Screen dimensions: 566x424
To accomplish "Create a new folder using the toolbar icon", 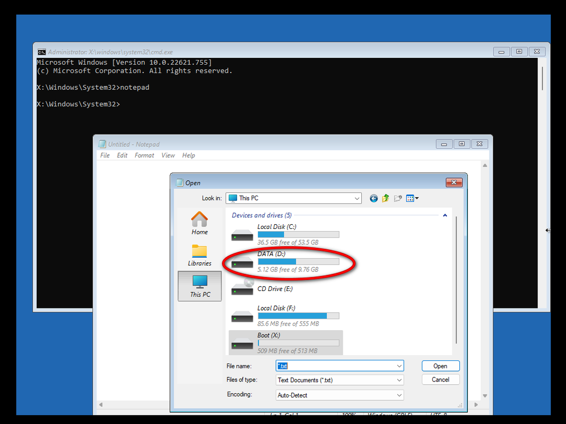I will pyautogui.click(x=398, y=198).
